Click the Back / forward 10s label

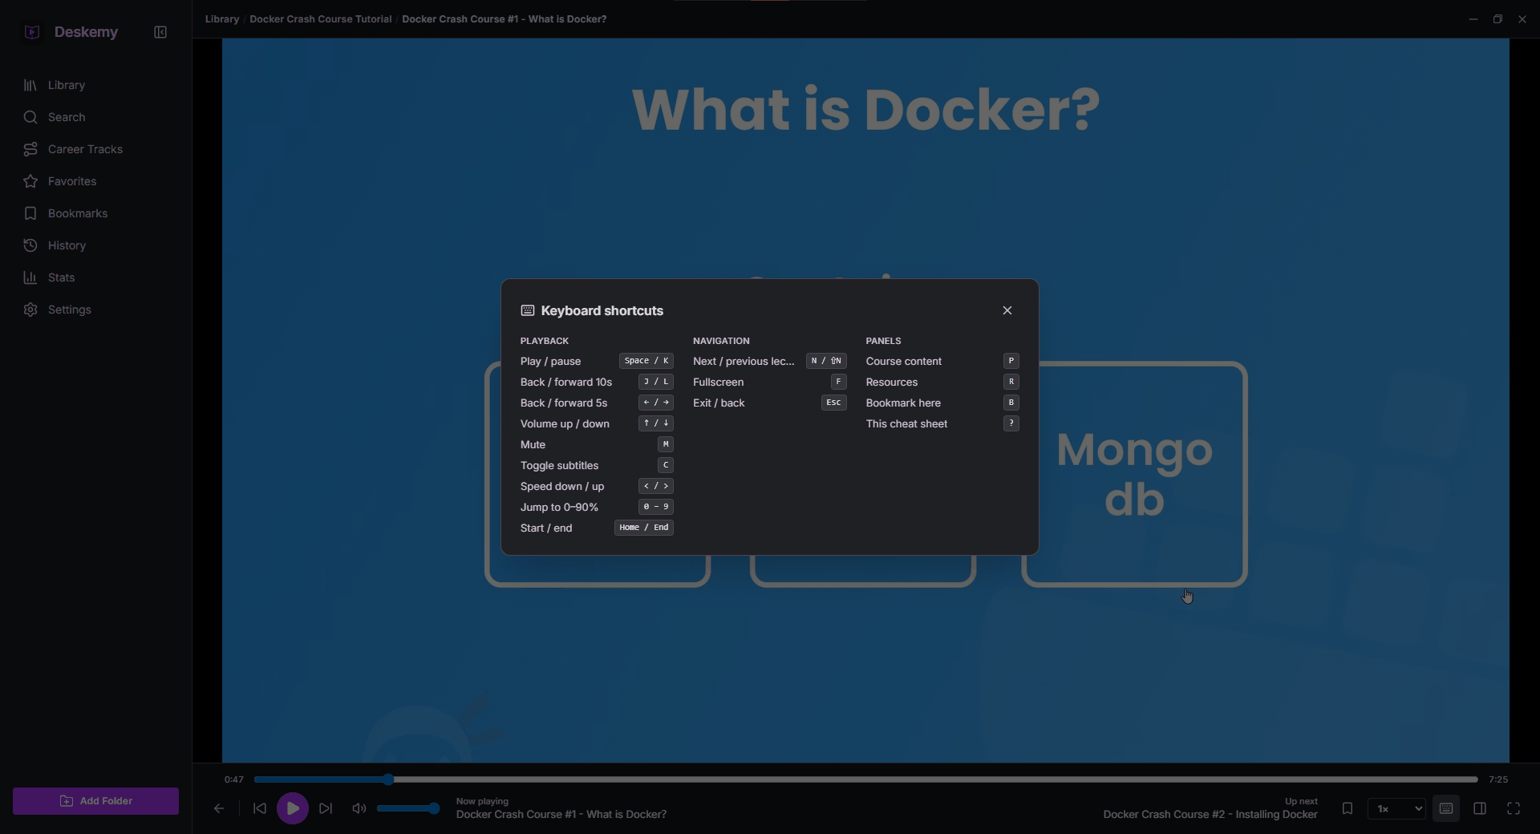coord(566,383)
